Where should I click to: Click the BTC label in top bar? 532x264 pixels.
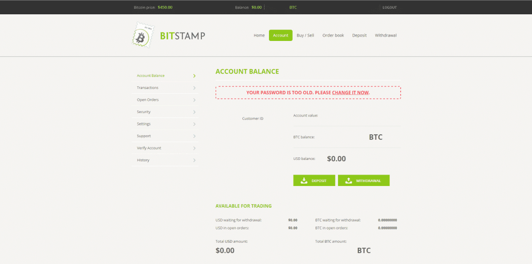(293, 7)
